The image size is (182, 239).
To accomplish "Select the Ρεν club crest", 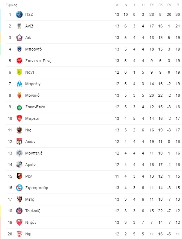I will click(x=19, y=176).
